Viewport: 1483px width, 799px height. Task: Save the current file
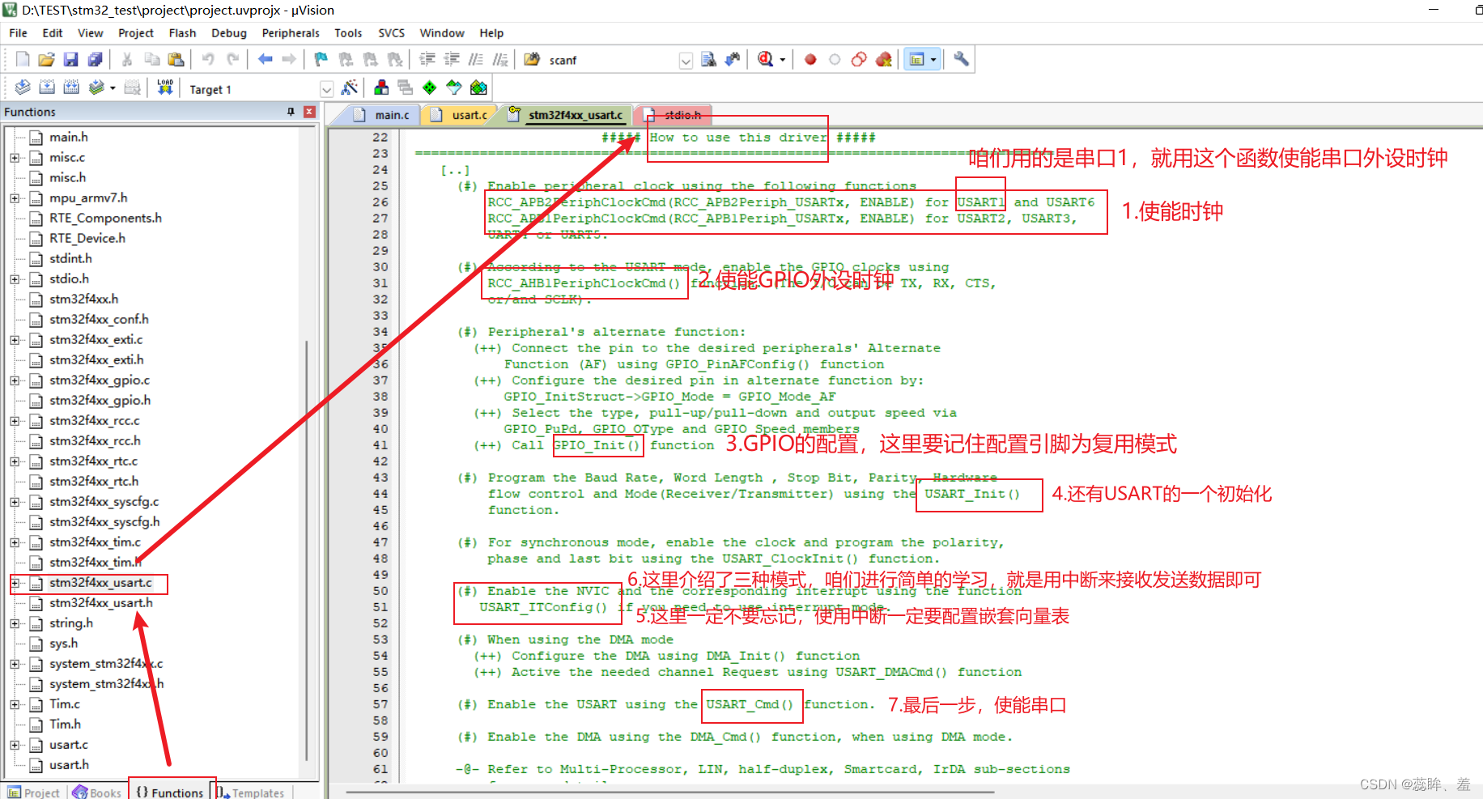70,59
